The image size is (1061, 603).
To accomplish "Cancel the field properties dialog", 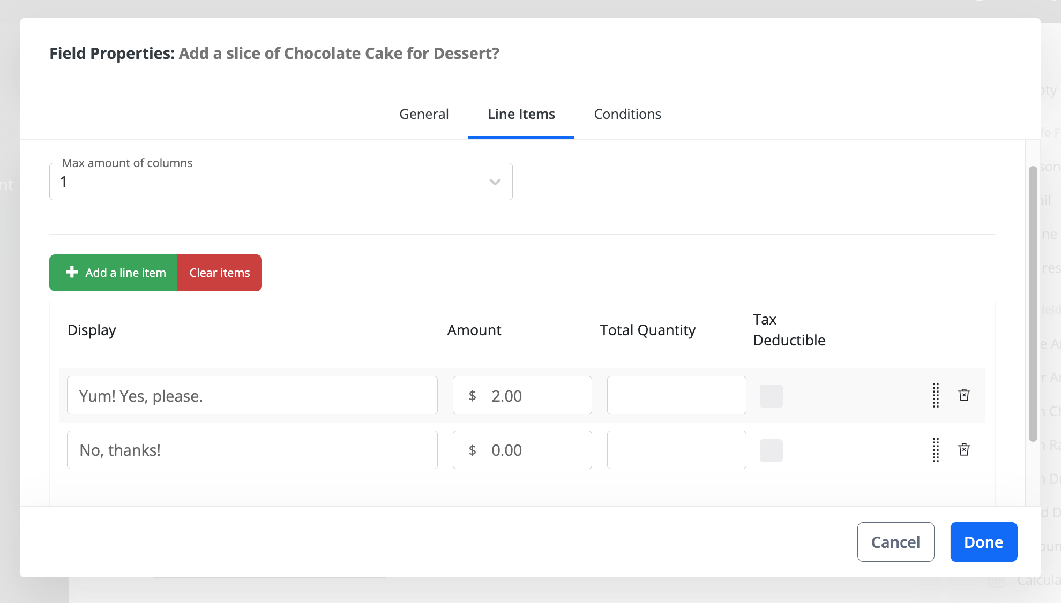I will (x=895, y=542).
